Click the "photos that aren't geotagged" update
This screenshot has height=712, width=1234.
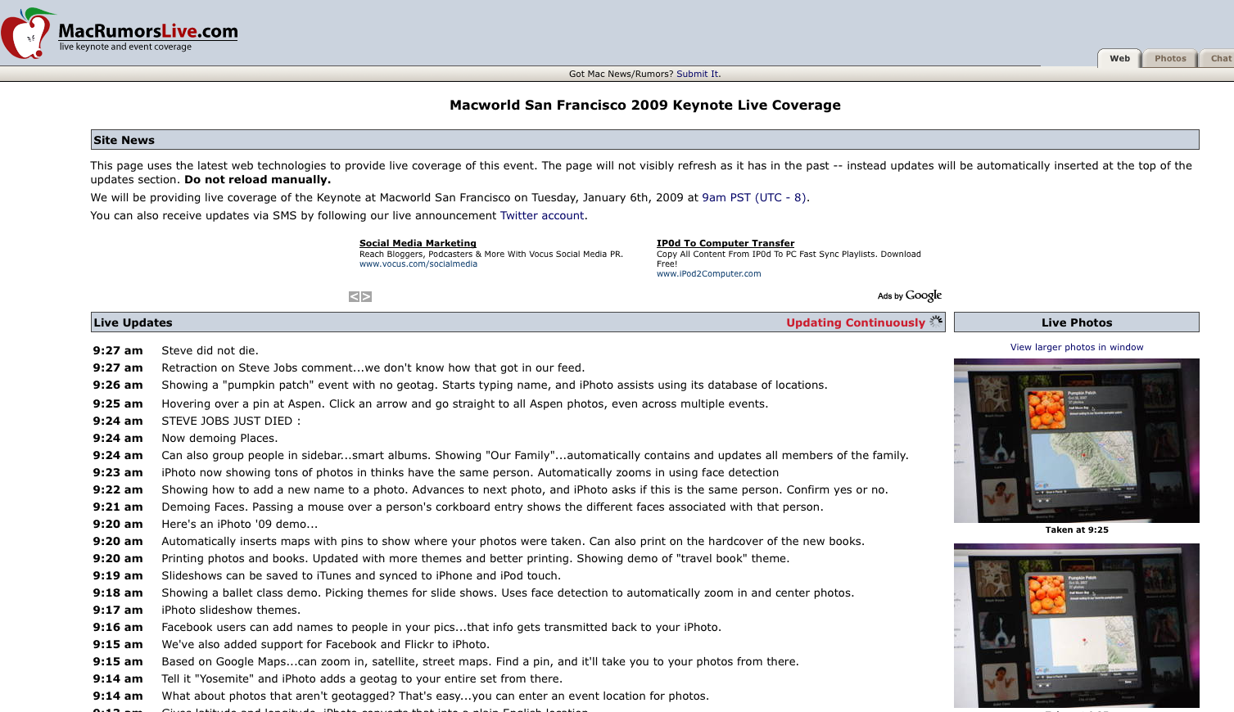pos(435,696)
